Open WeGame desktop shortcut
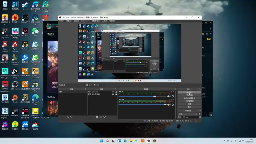This screenshot has height=144, width=256. point(25,45)
